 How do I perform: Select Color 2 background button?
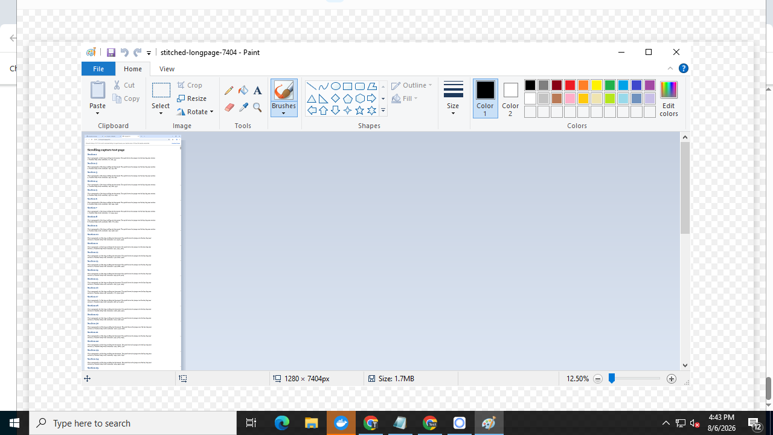point(510,98)
